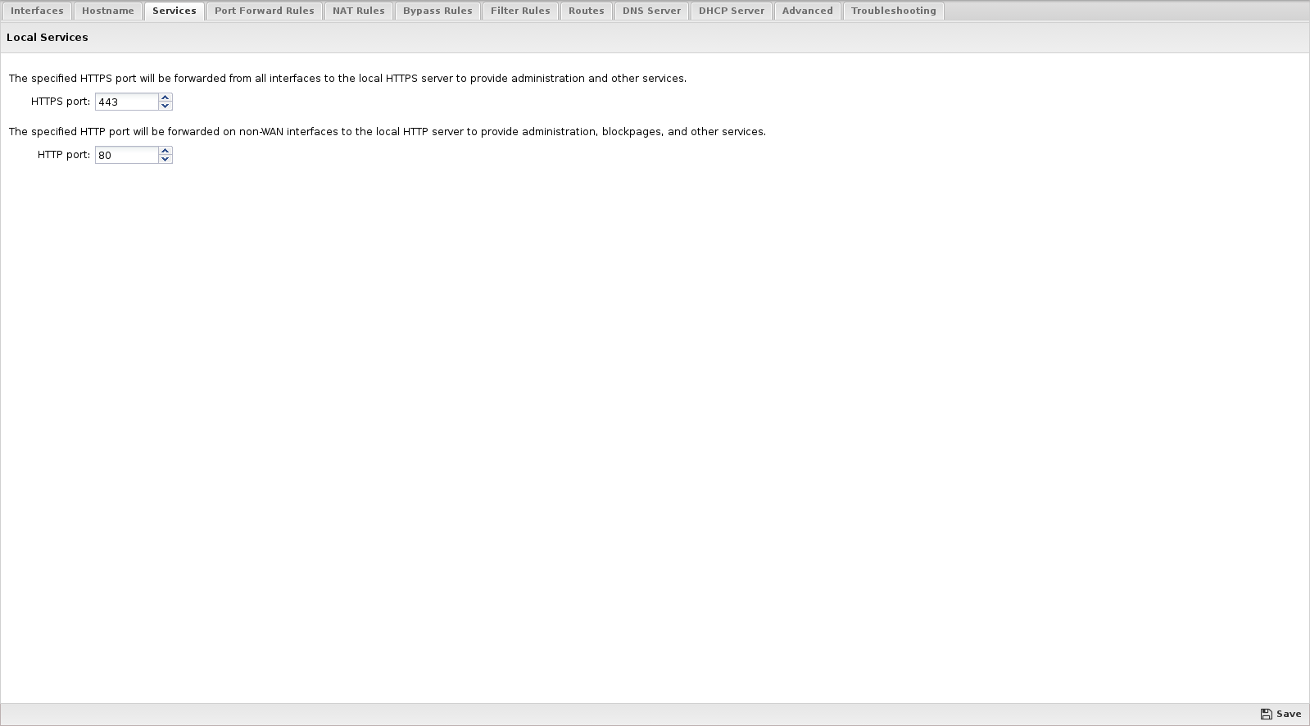Screen dimensions: 1310x726
Task: Click the HTTPS port input field
Action: click(126, 102)
